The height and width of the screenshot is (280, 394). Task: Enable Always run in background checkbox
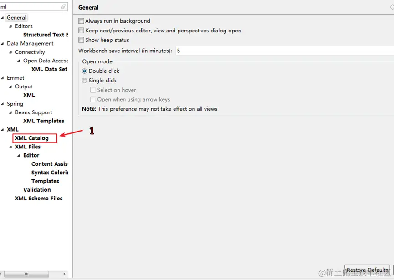(x=81, y=21)
